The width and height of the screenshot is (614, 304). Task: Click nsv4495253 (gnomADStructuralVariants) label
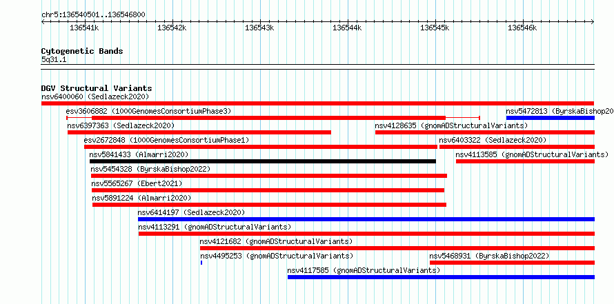277,256
